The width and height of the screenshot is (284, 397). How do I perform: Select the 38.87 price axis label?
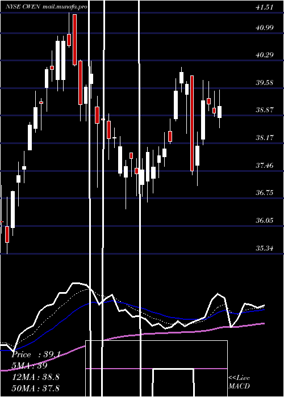coord(265,110)
